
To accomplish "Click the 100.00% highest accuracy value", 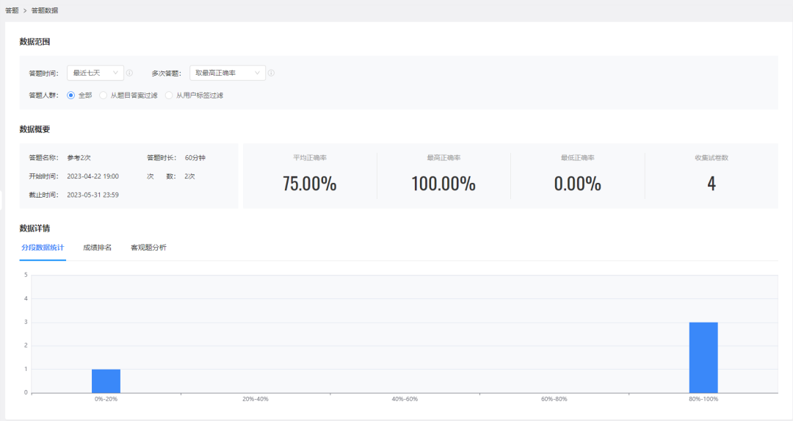I will [443, 184].
